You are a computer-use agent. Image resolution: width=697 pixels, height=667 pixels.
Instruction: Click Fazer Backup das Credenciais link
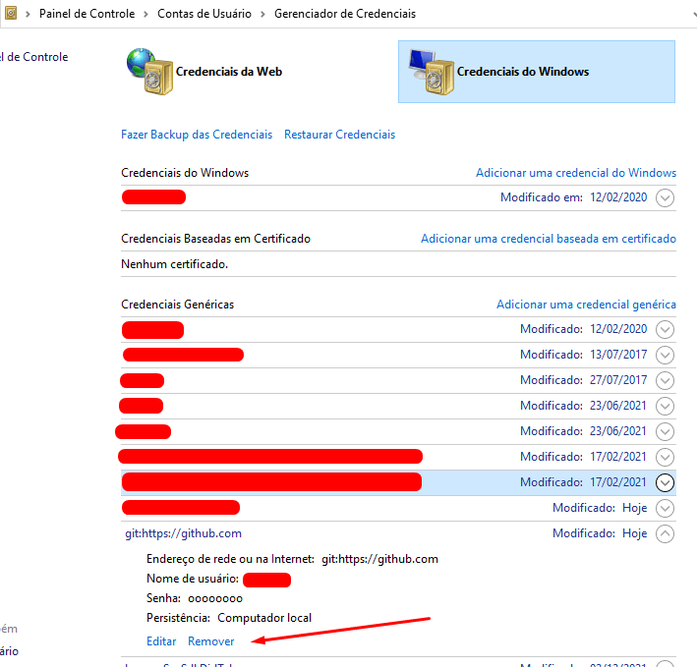[x=197, y=135]
